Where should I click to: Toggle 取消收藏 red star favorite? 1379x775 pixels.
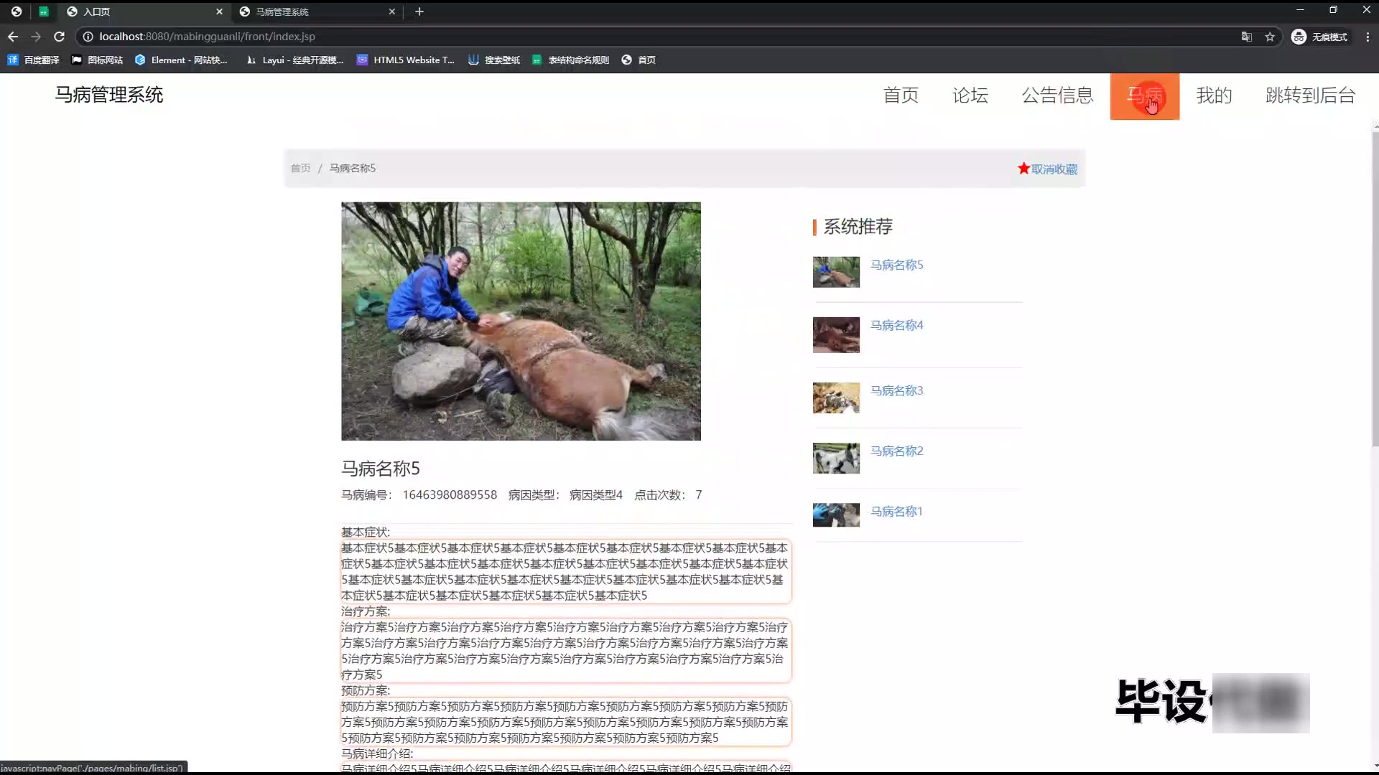click(1047, 169)
